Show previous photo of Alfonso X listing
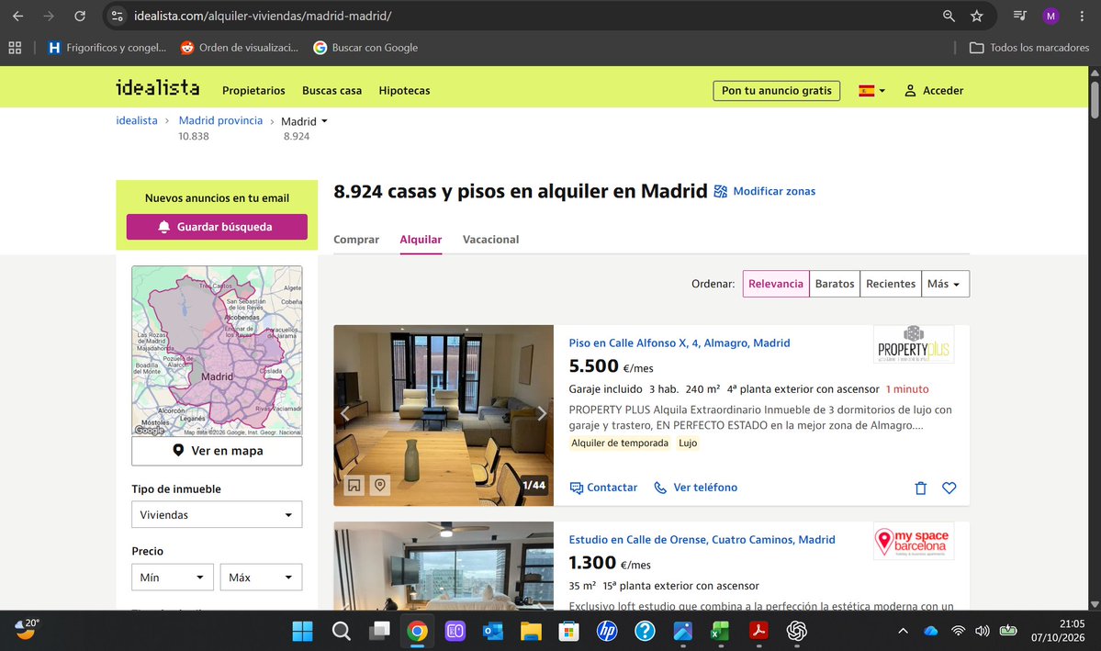The height and width of the screenshot is (651, 1101). coord(344,413)
